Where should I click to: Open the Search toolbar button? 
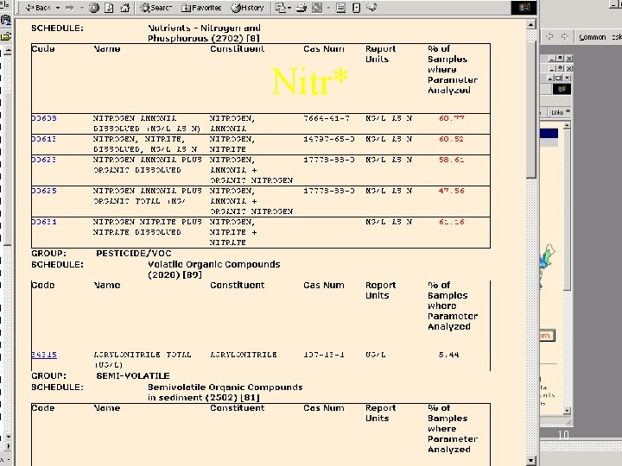tap(155, 8)
